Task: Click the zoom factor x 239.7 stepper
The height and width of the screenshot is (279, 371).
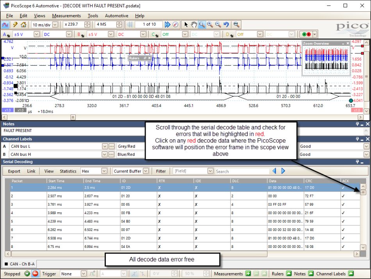Action: 87,25
